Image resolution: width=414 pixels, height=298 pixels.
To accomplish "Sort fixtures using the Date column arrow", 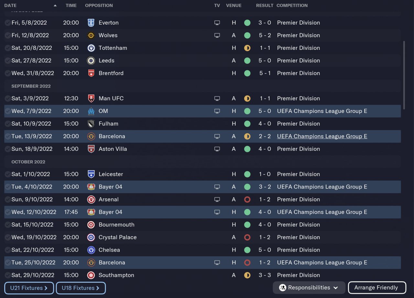I will tap(55, 6).
